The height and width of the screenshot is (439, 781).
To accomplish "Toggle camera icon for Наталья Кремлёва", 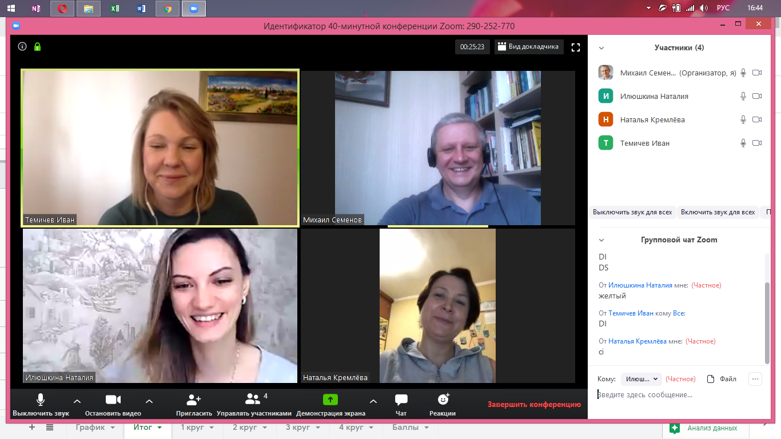I will pos(758,119).
